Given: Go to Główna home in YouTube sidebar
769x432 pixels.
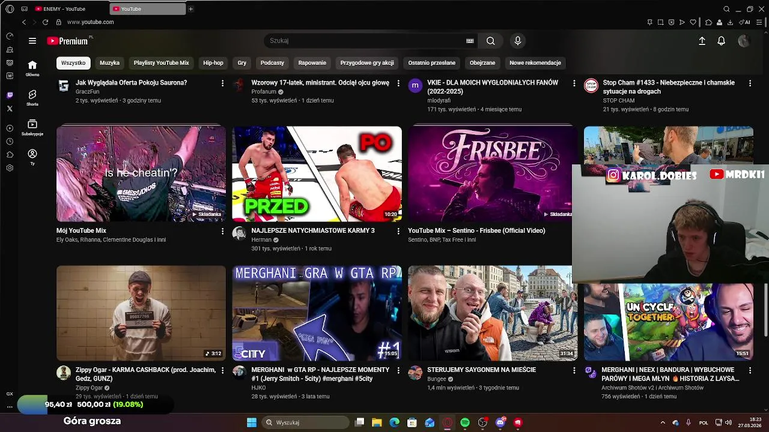Looking at the screenshot, I should tap(32, 68).
